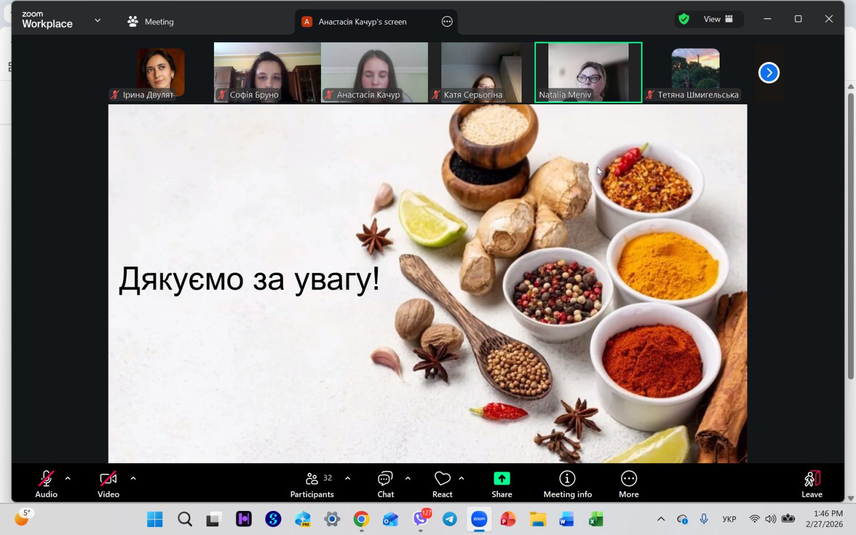Viewport: 856px width, 535px height.
Task: Open the Chat panel
Action: click(385, 484)
